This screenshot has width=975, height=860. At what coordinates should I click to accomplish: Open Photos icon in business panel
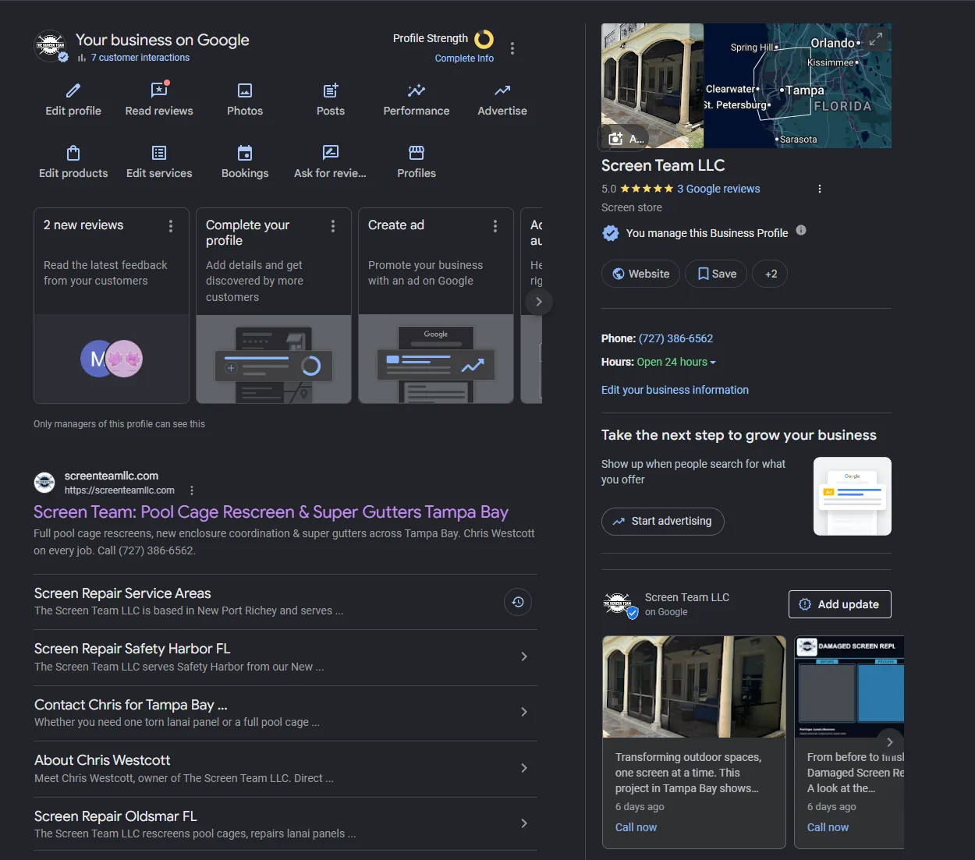click(x=245, y=90)
